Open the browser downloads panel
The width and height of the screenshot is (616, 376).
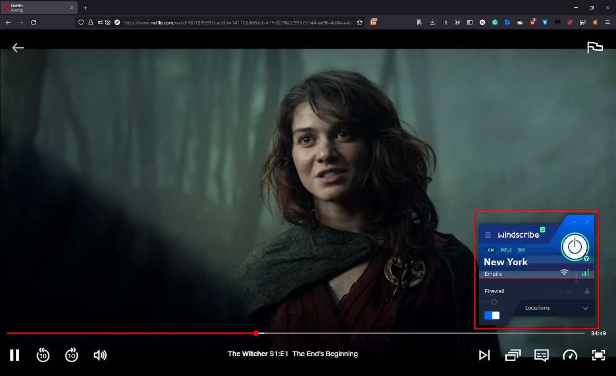(432, 22)
